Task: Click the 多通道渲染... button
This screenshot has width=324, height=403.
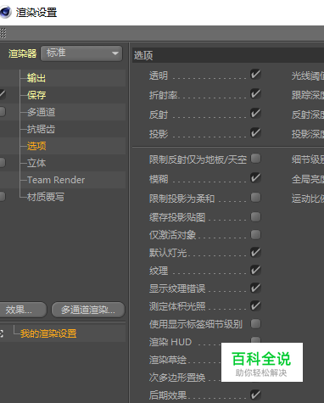Action: tap(88, 310)
